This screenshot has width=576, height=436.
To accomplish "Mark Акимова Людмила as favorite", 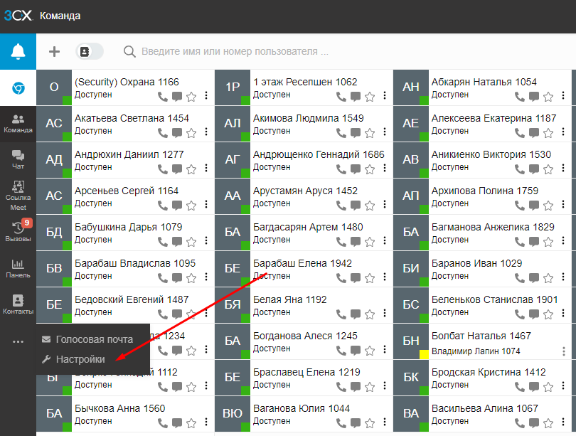I will [x=369, y=133].
